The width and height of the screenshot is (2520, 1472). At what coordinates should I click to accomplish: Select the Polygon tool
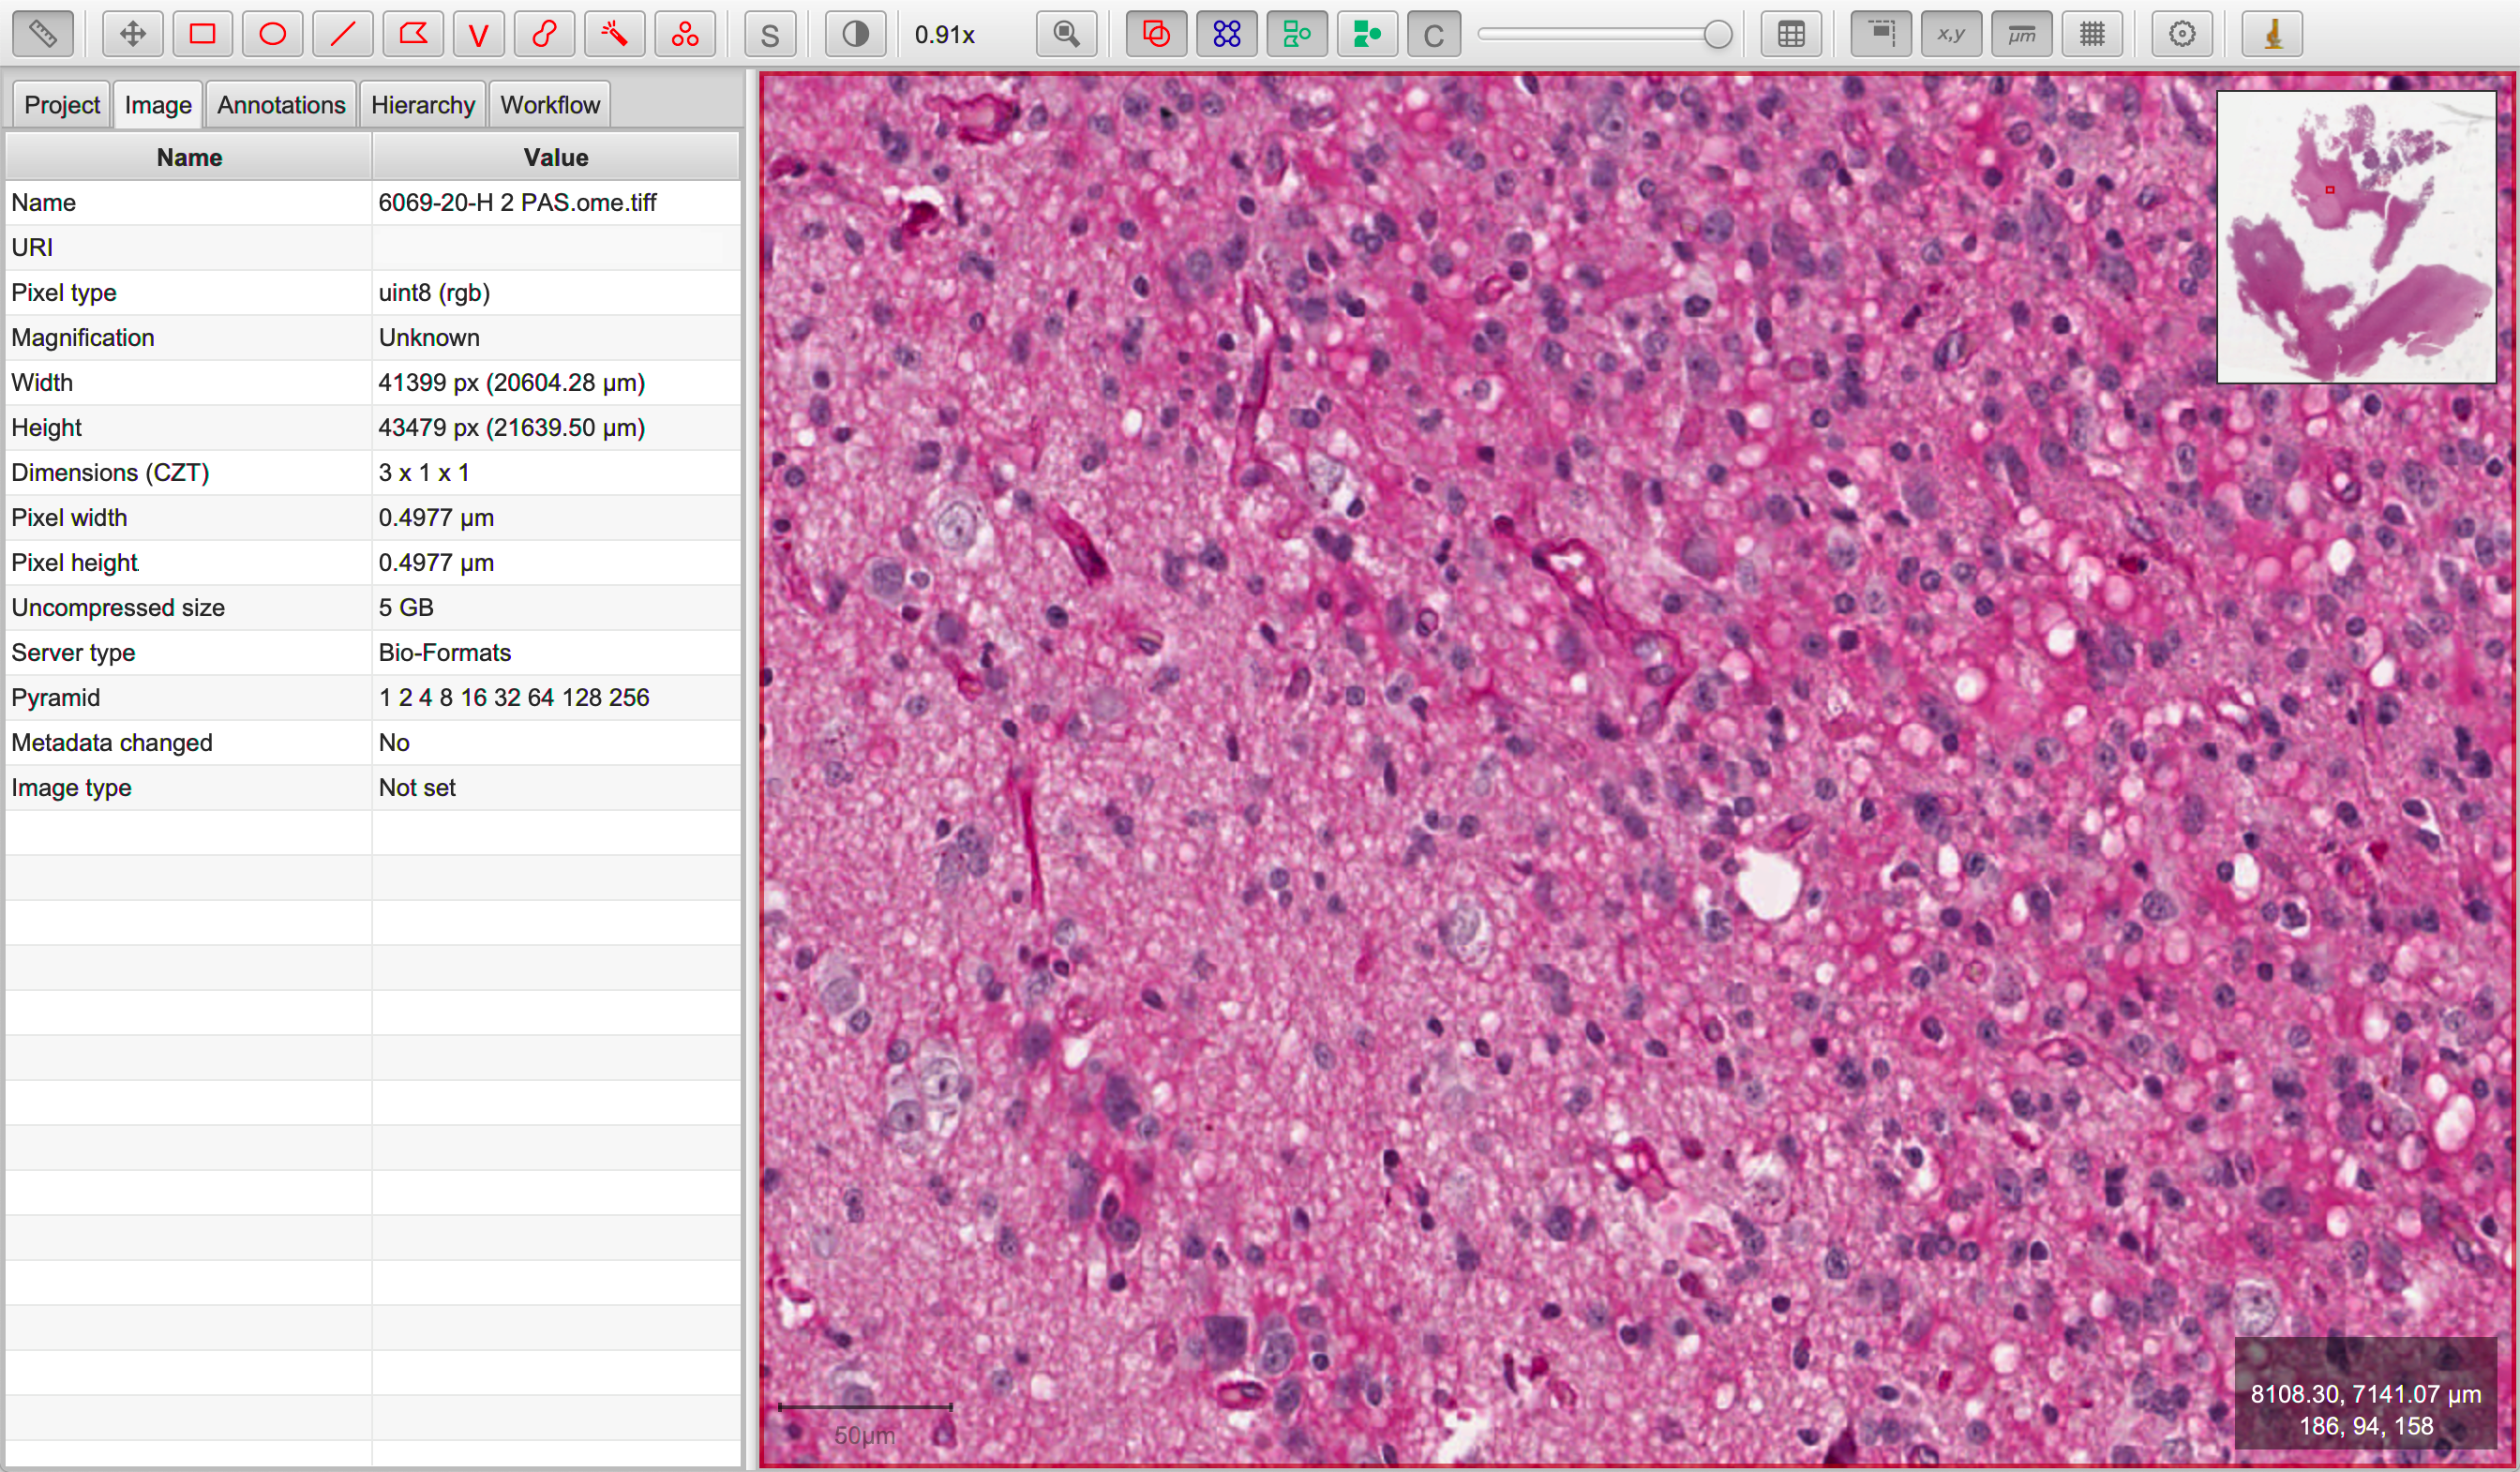click(413, 35)
